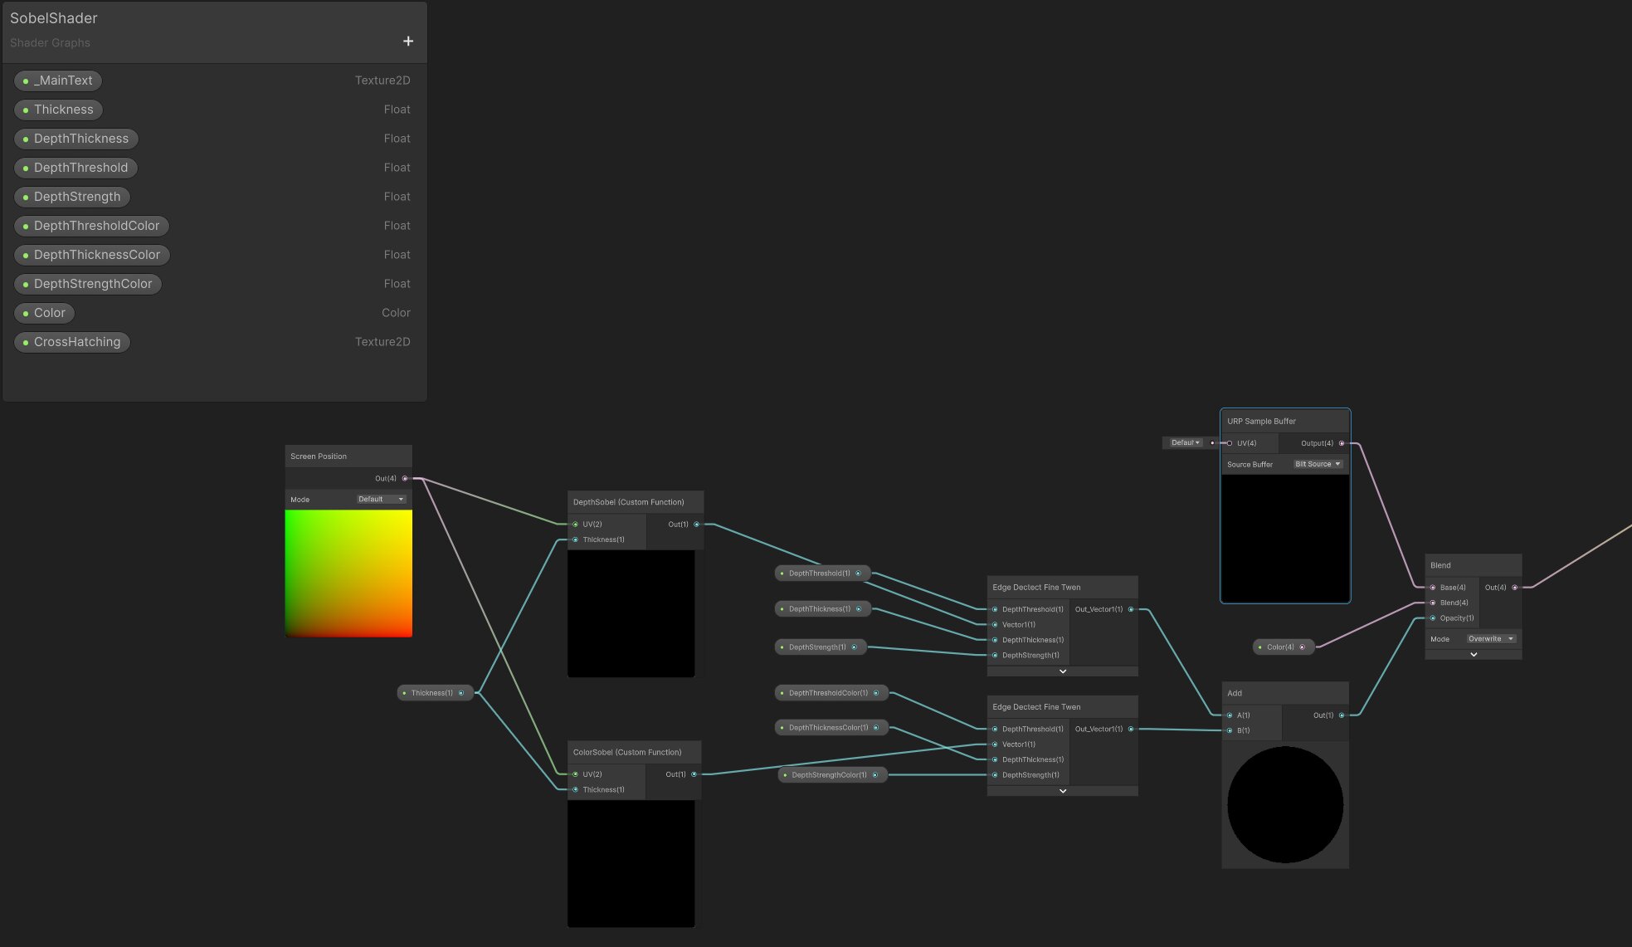Select the Blend node title
This screenshot has width=1632, height=947.
1440,566
